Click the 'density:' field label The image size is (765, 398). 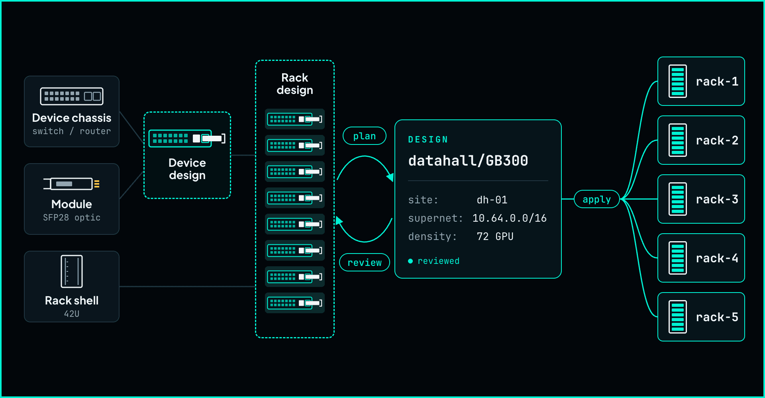[x=432, y=236]
